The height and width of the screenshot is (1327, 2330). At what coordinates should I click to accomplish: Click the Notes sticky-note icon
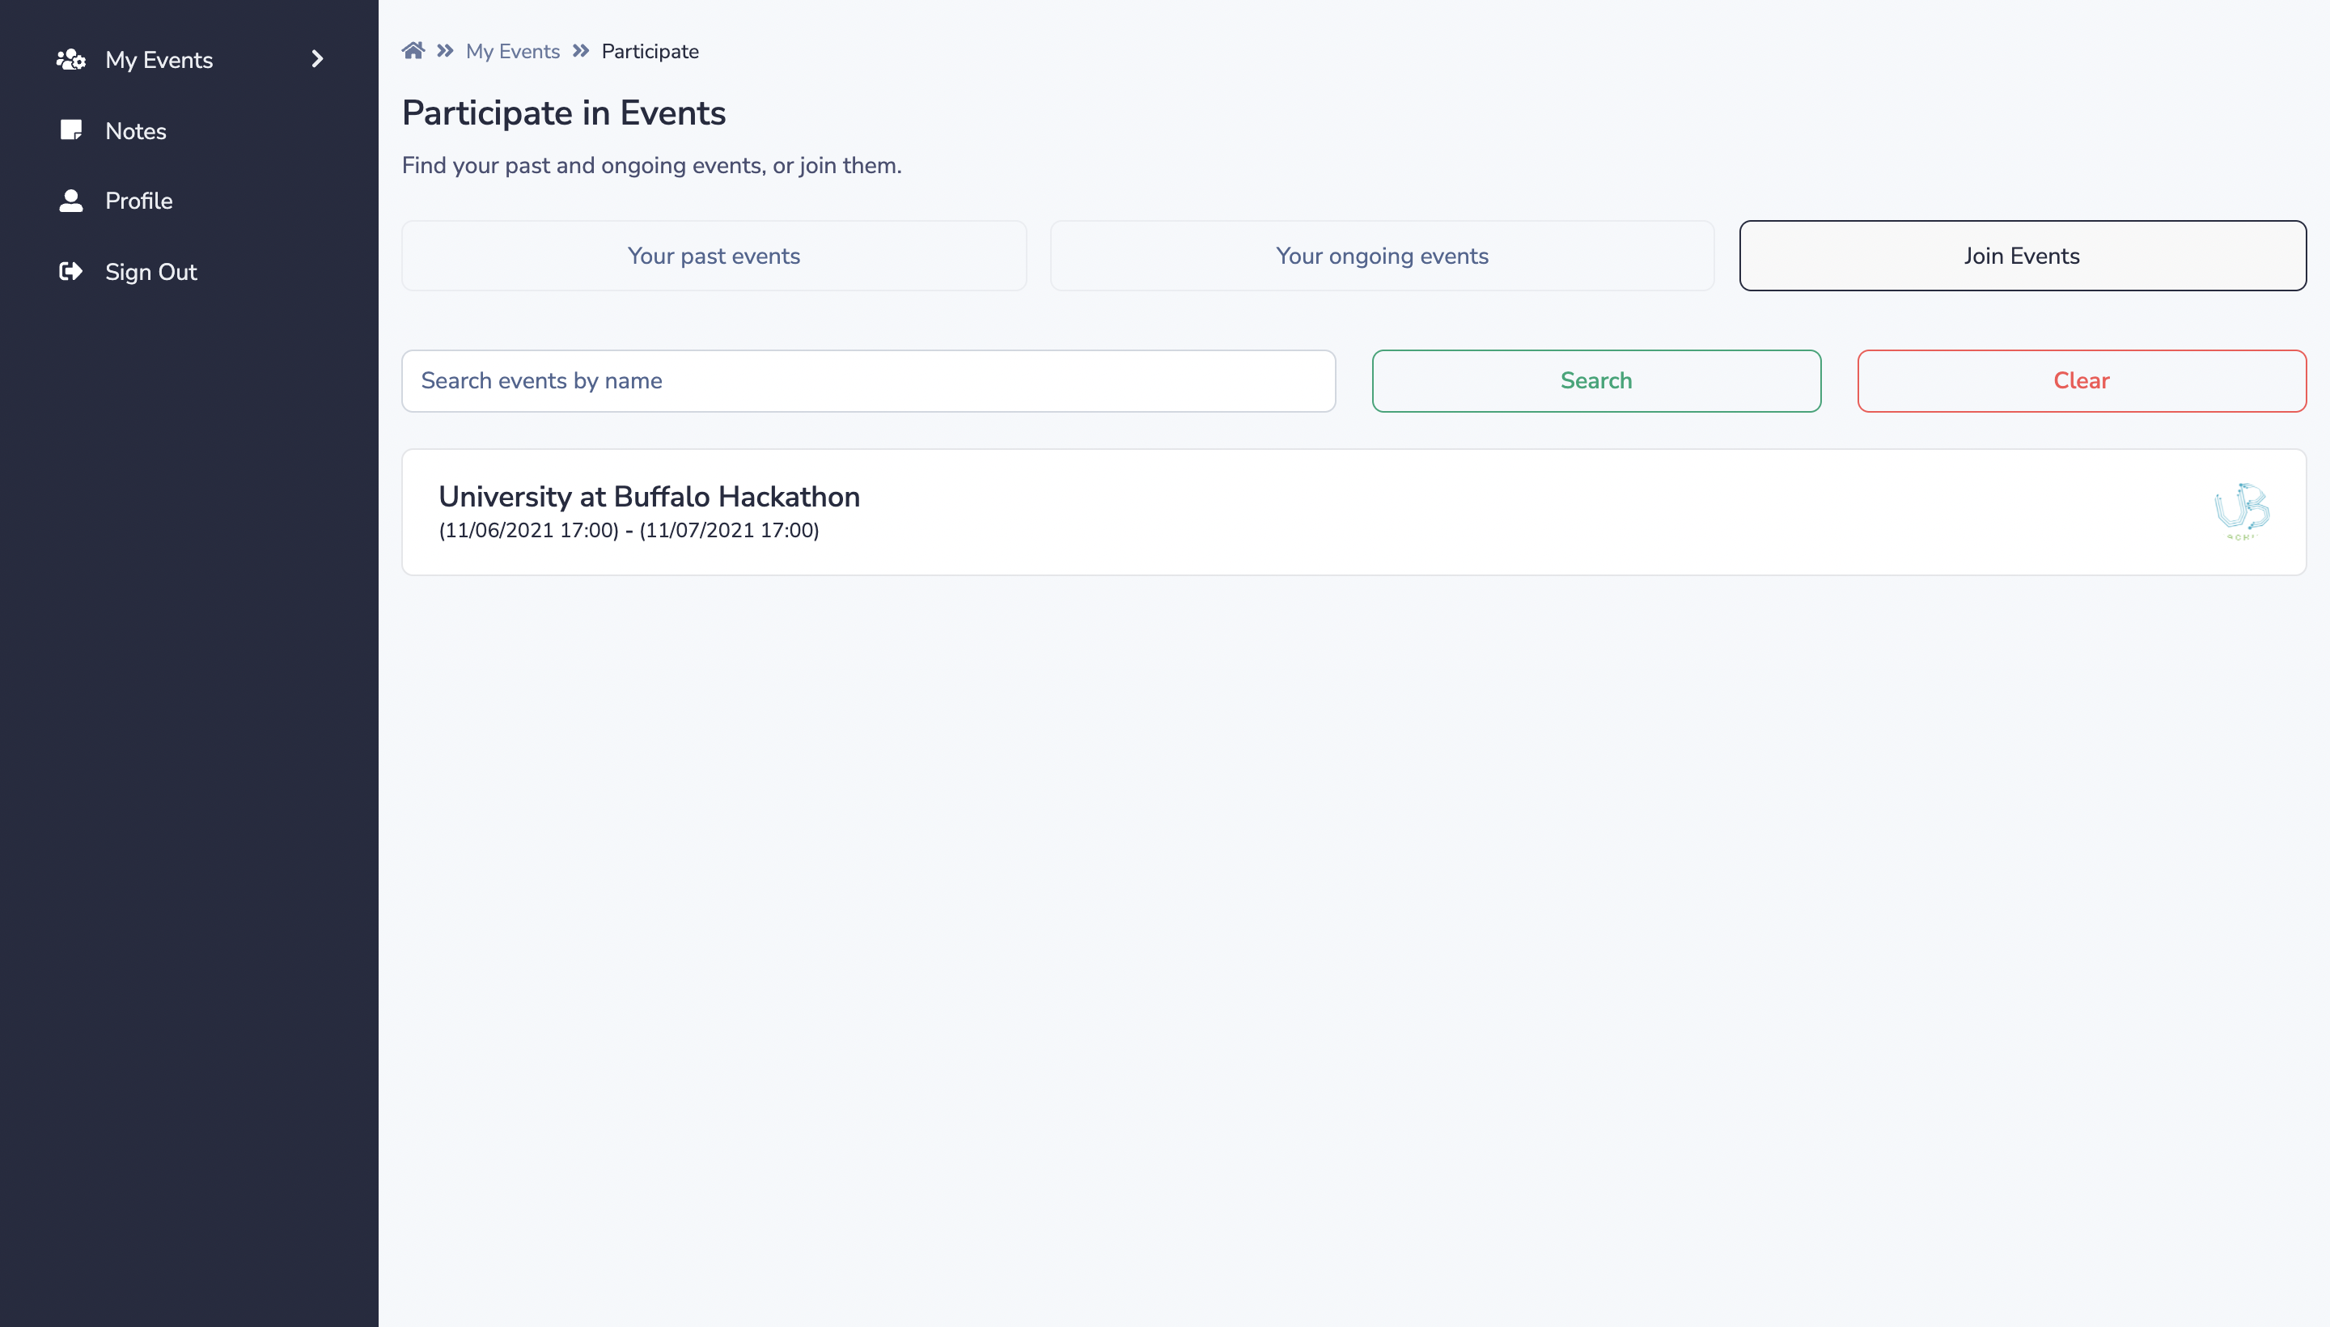click(x=71, y=130)
